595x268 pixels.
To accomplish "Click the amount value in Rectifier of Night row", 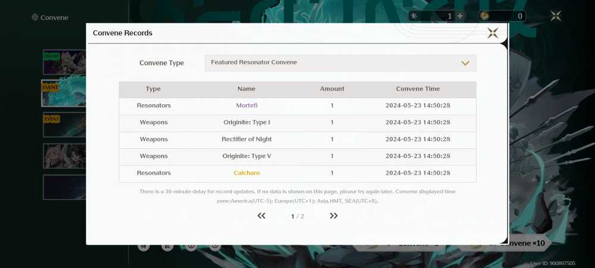I will click(x=332, y=139).
